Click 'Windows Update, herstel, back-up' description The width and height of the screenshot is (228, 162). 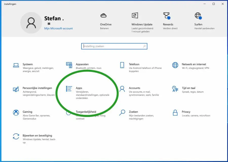pyautogui.click(x=39, y=141)
